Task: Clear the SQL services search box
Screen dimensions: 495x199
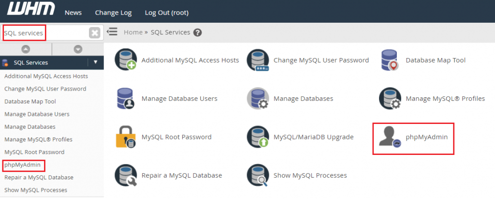Action: tap(94, 32)
